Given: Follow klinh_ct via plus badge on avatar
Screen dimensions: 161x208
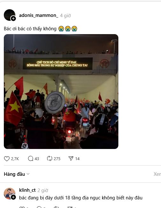Looking at the screenshot, I should (x=13, y=197).
